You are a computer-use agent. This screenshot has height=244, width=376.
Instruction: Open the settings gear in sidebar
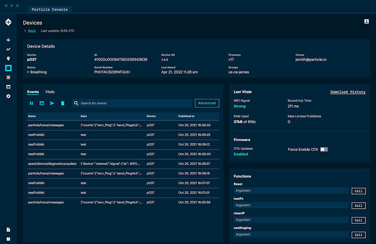click(x=8, y=96)
